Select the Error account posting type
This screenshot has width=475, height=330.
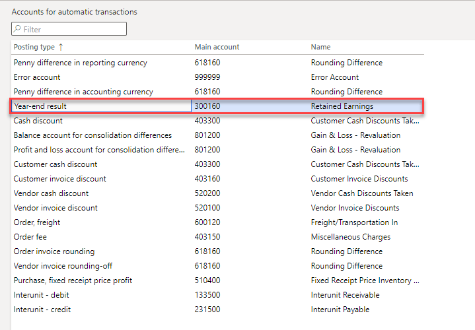pos(37,77)
